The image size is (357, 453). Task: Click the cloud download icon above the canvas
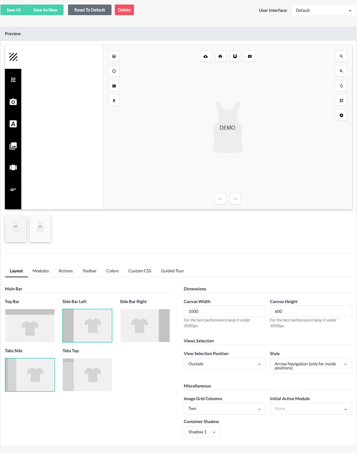pyautogui.click(x=206, y=56)
